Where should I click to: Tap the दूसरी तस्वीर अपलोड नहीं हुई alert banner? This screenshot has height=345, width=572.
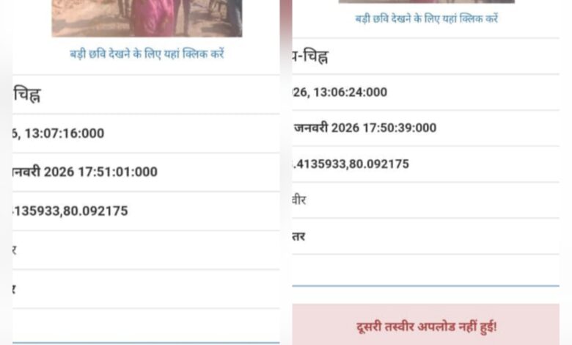click(x=426, y=324)
